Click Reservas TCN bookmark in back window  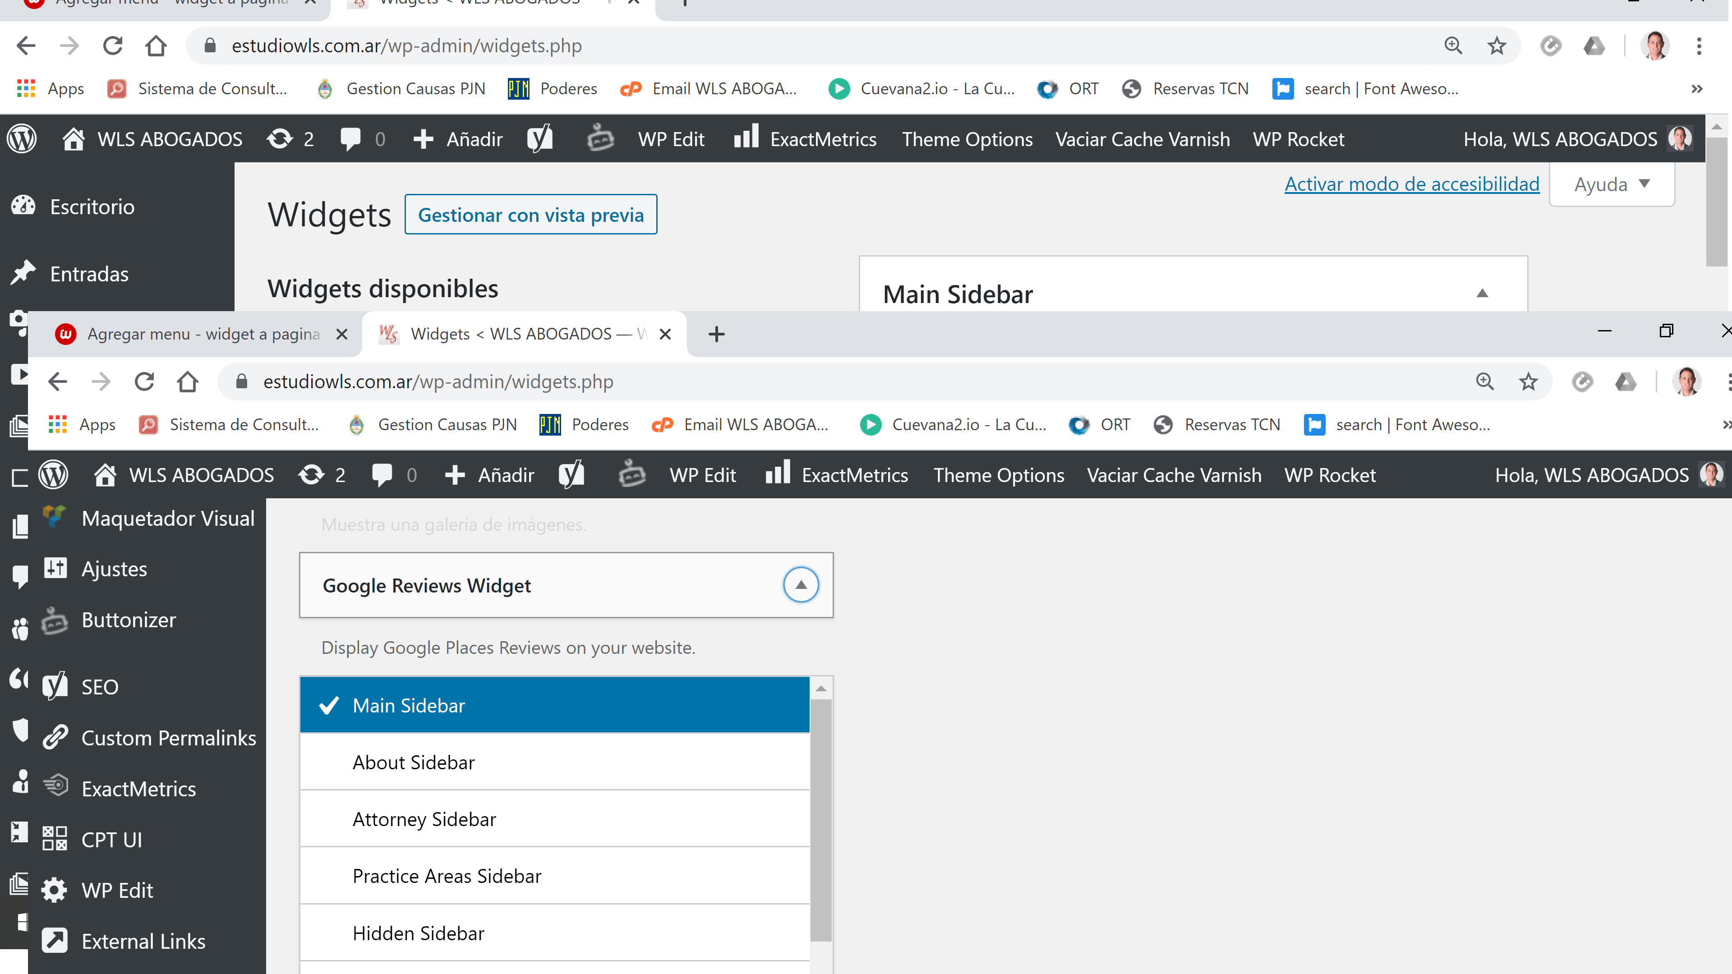pos(1185,89)
